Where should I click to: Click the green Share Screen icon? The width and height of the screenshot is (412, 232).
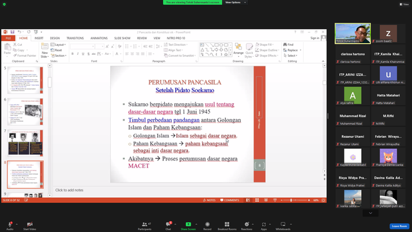(x=188, y=224)
